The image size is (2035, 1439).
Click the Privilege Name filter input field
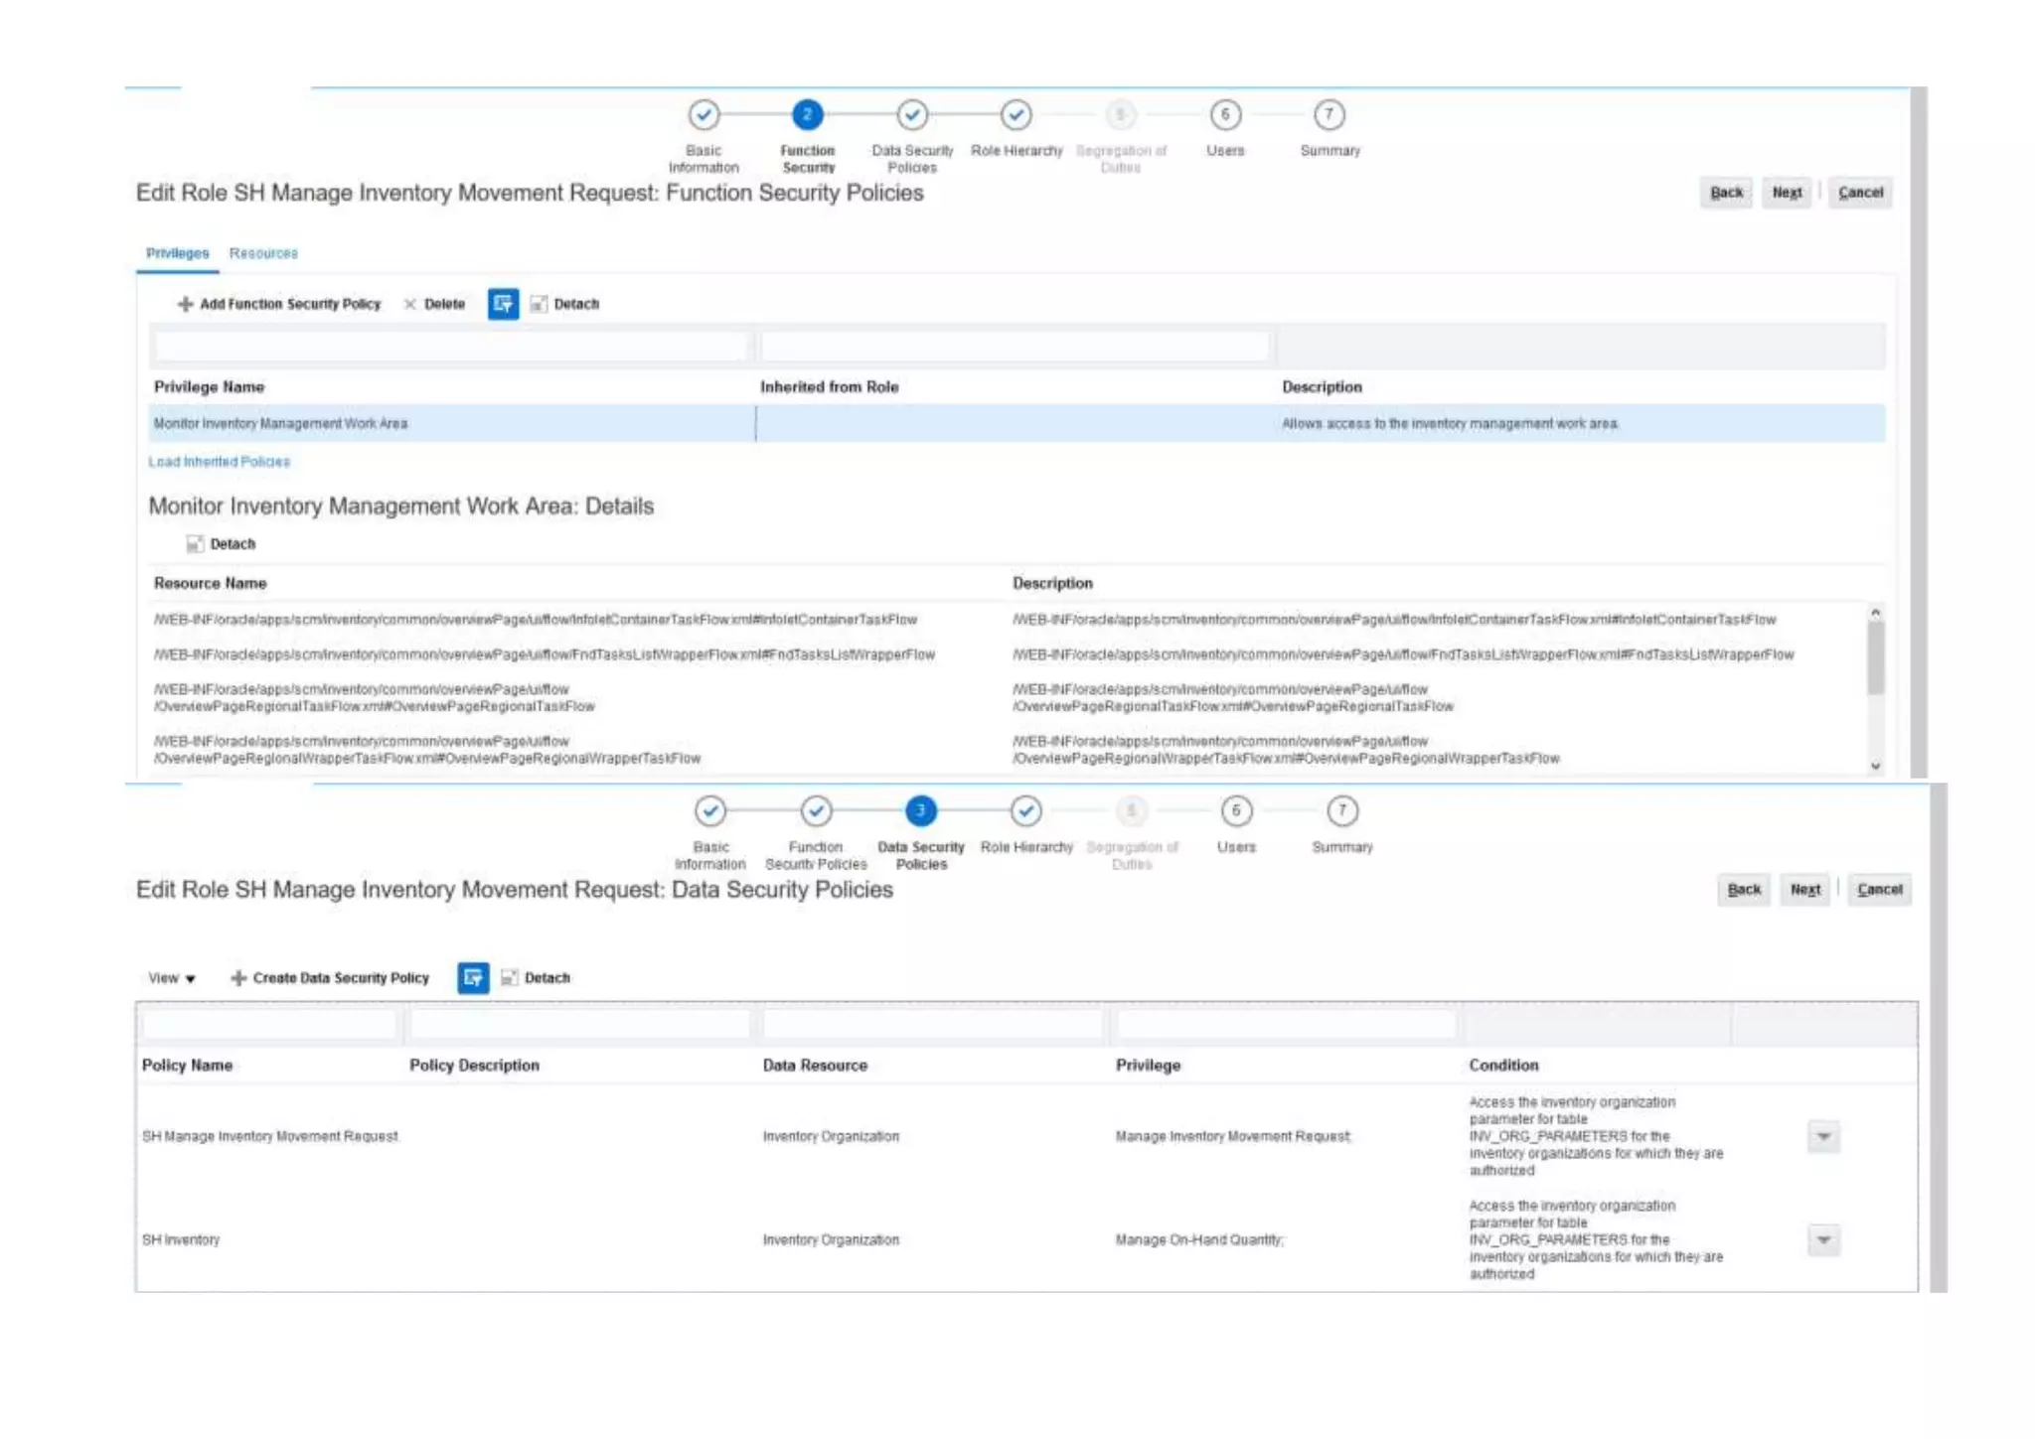(452, 347)
